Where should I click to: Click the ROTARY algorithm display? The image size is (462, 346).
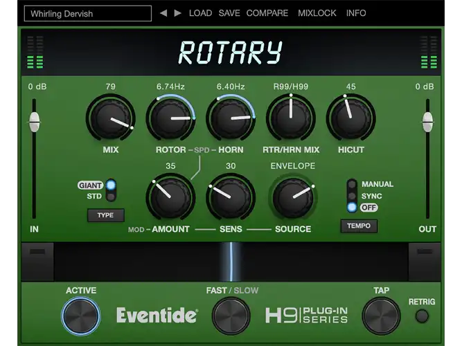pyautogui.click(x=231, y=53)
